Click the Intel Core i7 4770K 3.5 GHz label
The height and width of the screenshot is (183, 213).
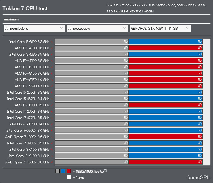coord(28,118)
